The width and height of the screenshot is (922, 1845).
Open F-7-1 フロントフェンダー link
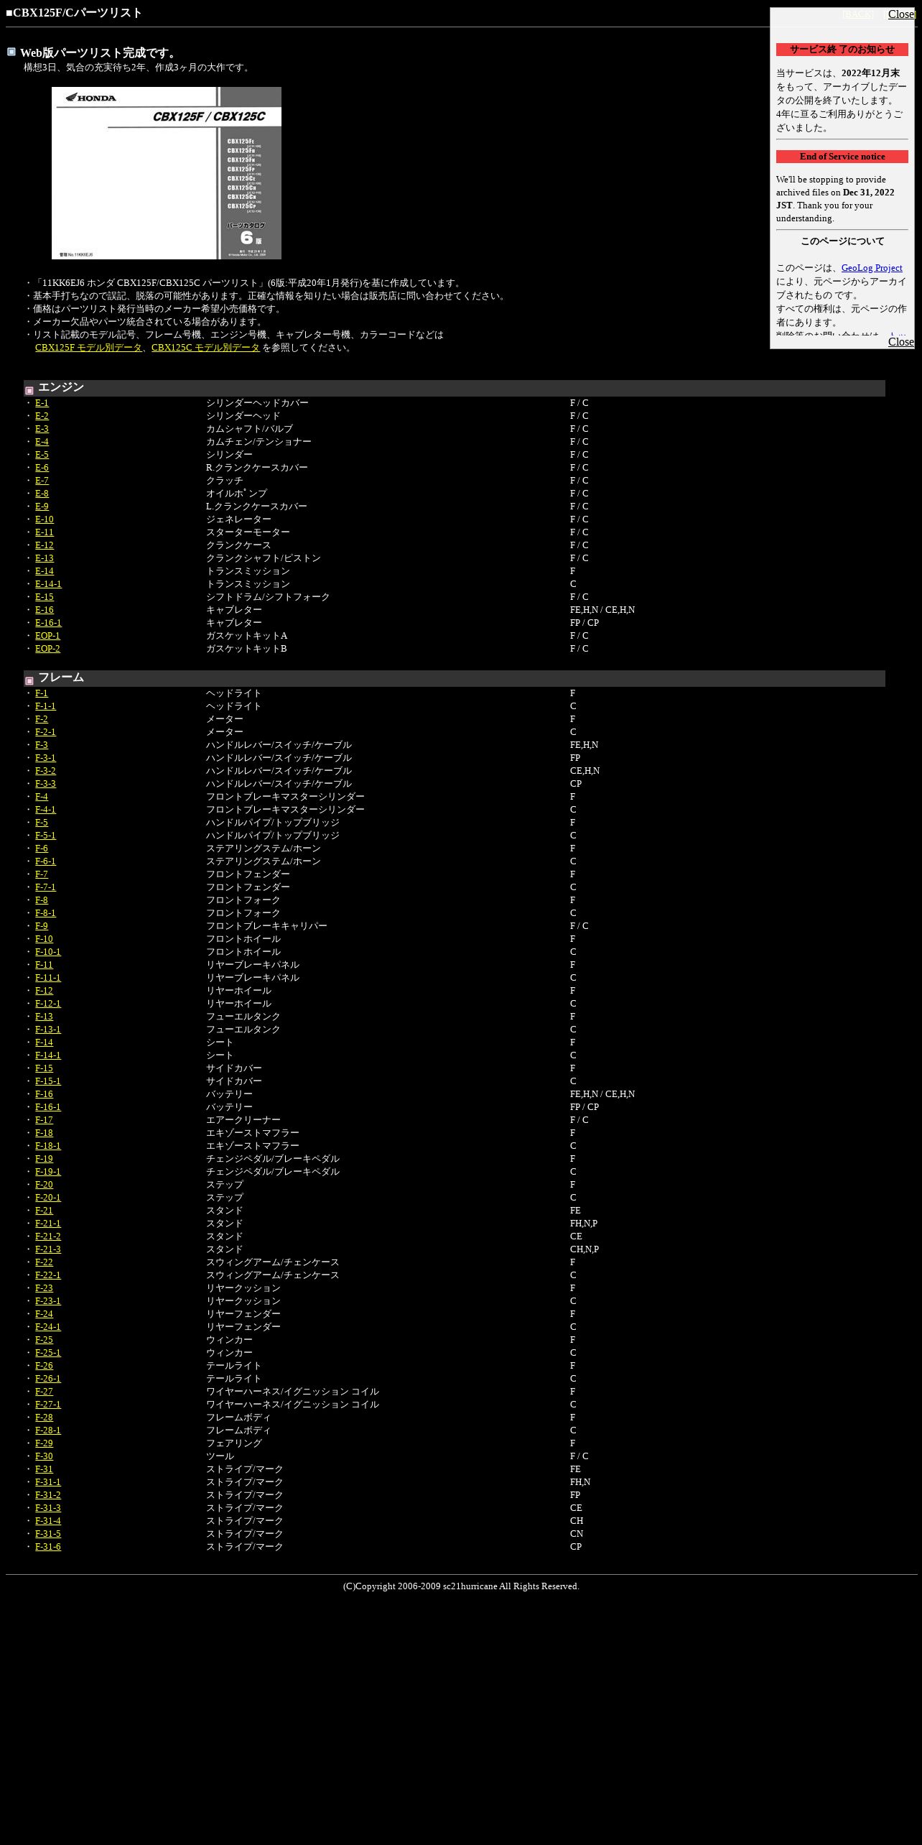point(45,887)
